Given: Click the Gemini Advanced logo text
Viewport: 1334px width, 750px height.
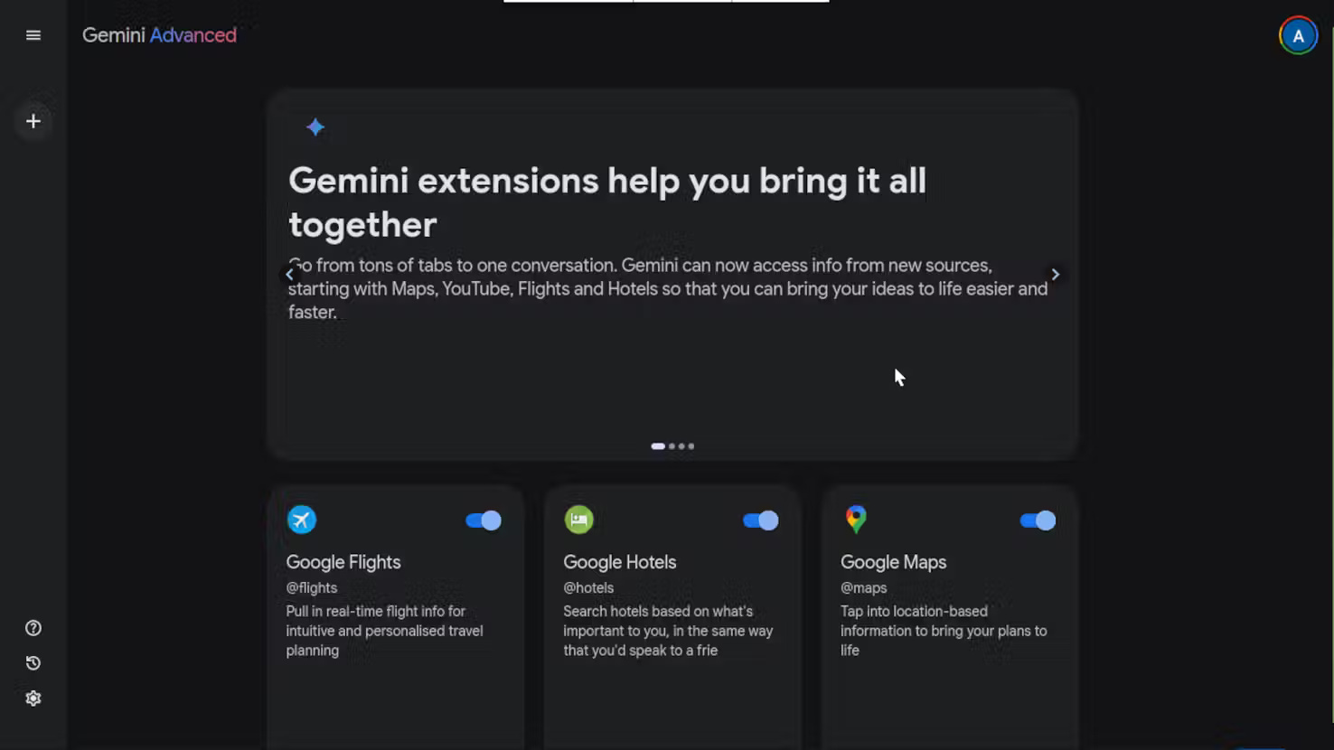Looking at the screenshot, I should pos(159,35).
